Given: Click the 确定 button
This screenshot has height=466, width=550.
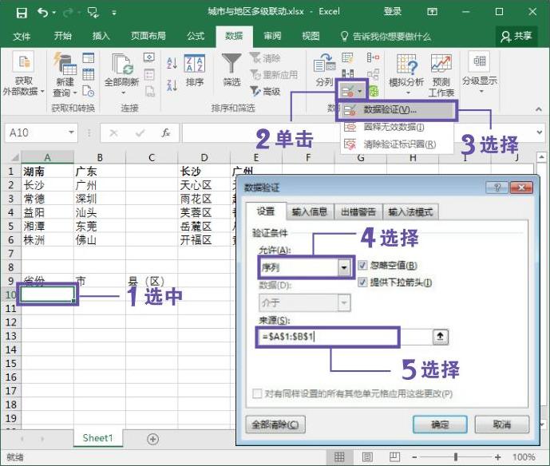Looking at the screenshot, I should pyautogui.click(x=439, y=425).
